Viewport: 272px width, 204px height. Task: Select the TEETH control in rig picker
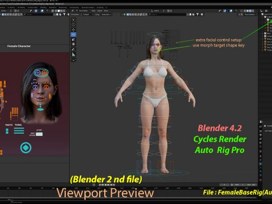point(7,131)
